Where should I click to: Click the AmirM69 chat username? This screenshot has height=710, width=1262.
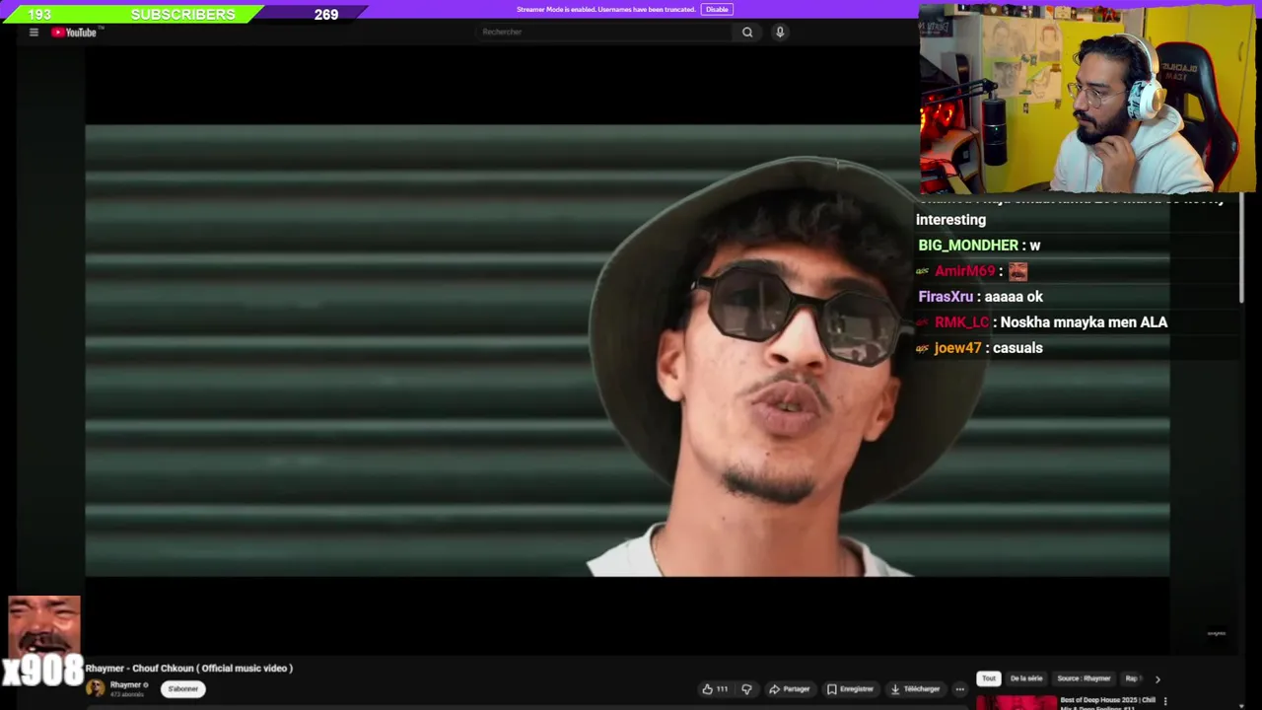click(x=964, y=271)
